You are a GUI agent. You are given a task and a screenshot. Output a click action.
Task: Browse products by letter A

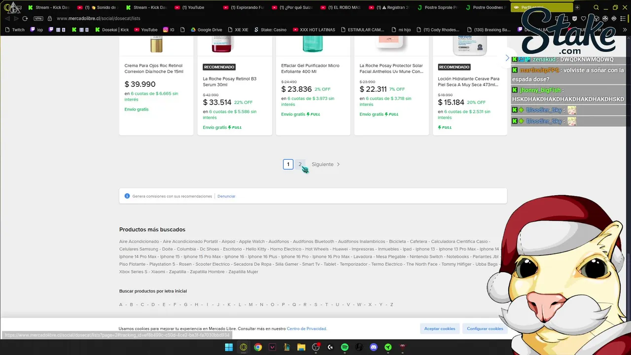[121, 305]
